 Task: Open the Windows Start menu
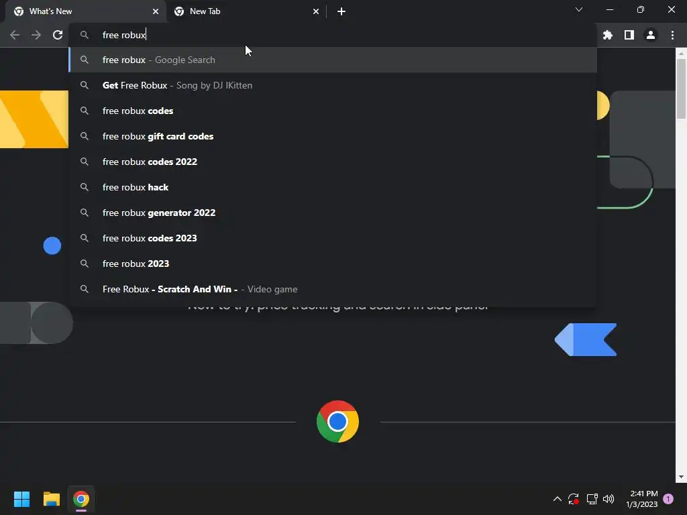pos(21,499)
